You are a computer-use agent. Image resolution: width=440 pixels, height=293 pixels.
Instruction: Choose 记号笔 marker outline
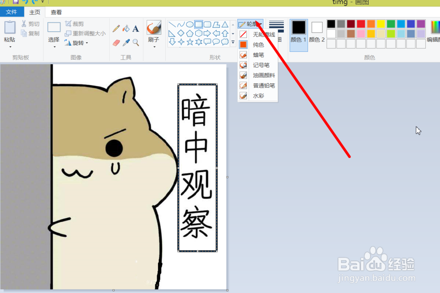click(x=257, y=65)
